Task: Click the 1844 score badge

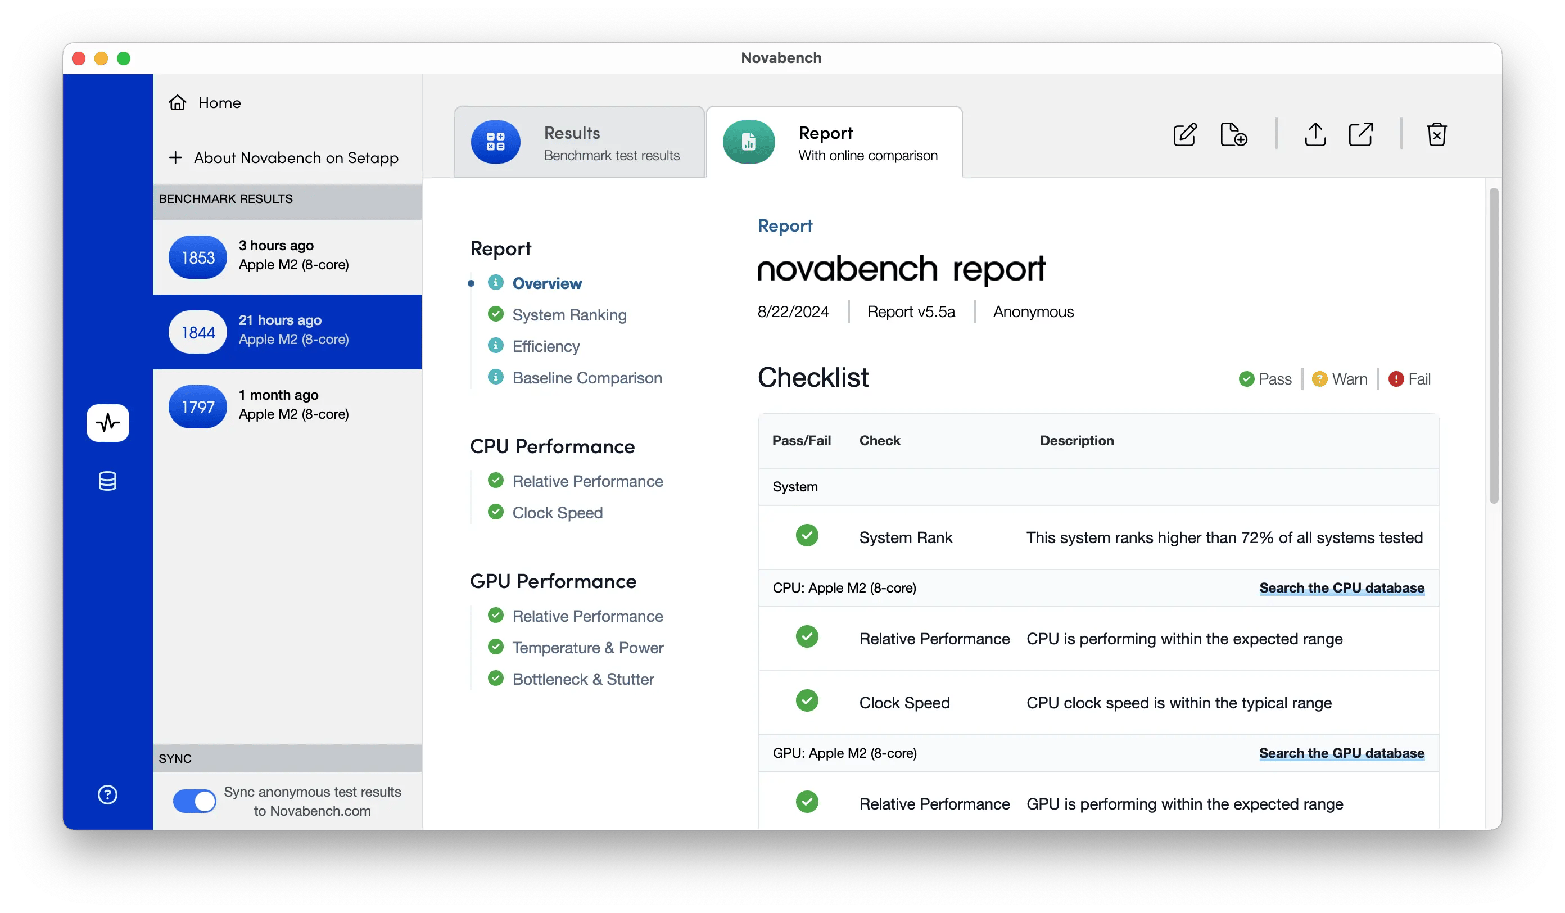Action: click(197, 332)
